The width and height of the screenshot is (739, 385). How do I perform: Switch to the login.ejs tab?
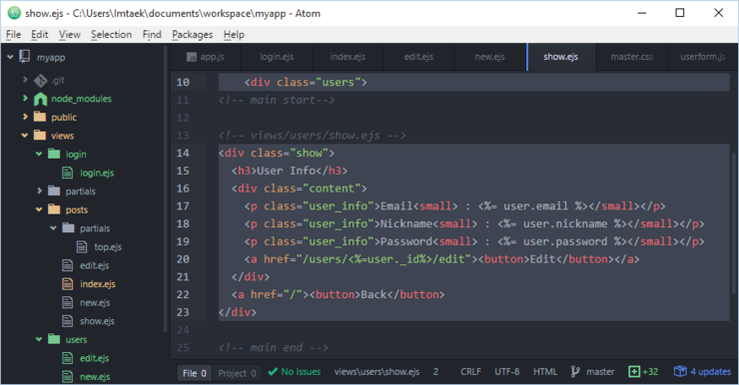pos(277,57)
